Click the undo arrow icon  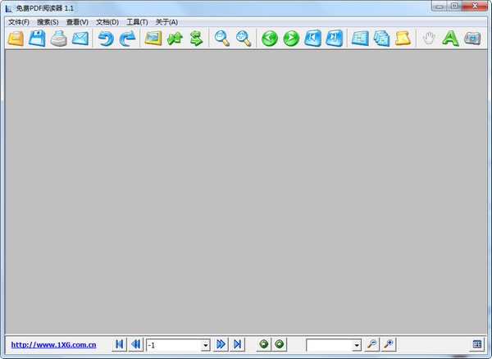pyautogui.click(x=106, y=38)
